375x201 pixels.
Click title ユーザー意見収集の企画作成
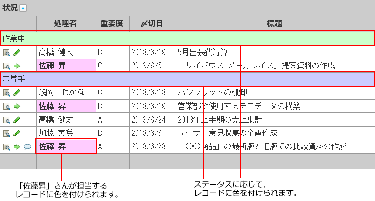(x=227, y=133)
